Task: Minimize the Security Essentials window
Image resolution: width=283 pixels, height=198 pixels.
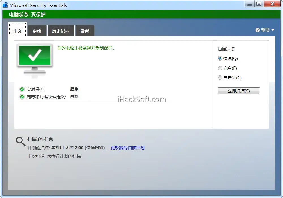Action: (250, 4)
